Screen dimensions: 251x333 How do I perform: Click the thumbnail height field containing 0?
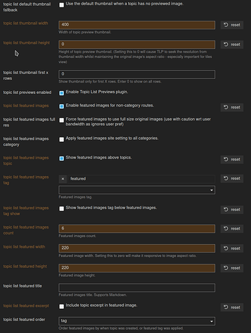pos(137,45)
